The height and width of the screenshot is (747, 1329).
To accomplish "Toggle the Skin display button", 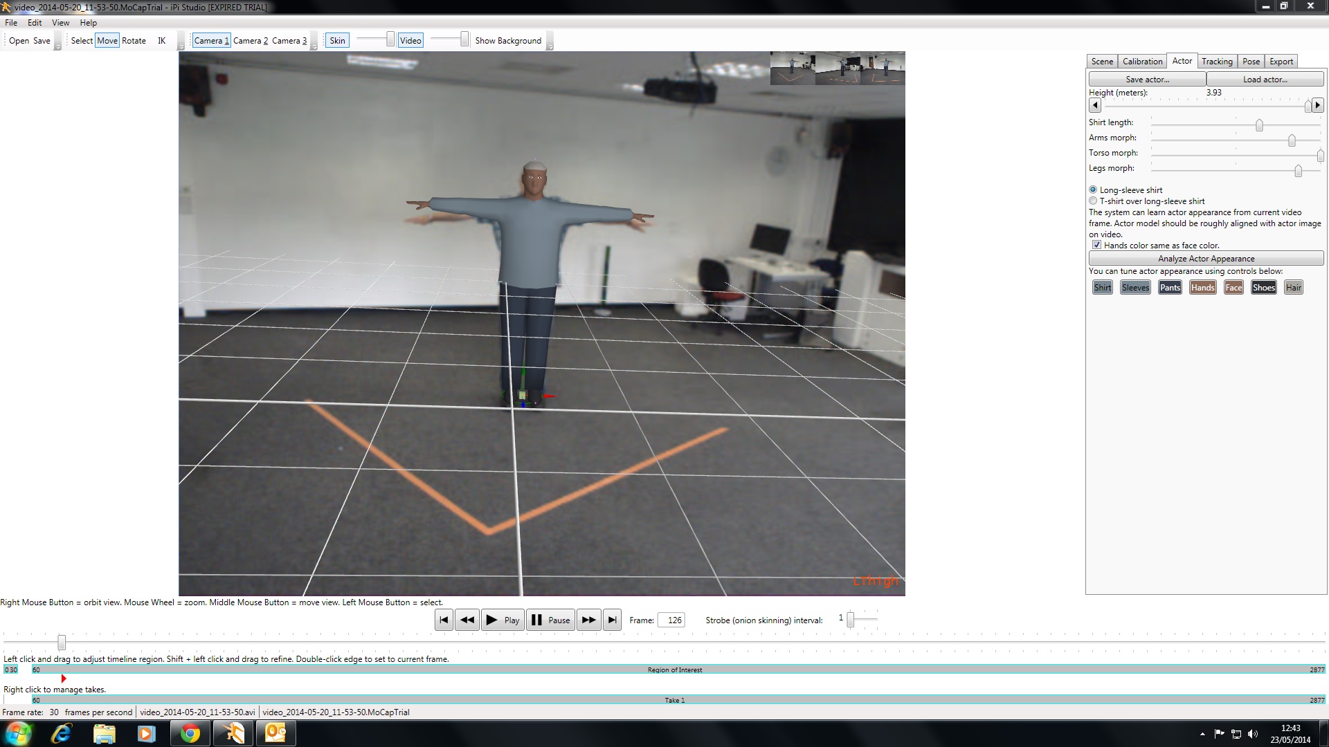I will (x=337, y=41).
